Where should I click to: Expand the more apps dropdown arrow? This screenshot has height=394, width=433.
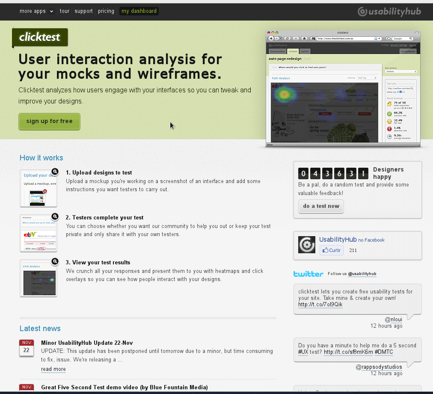pos(51,11)
